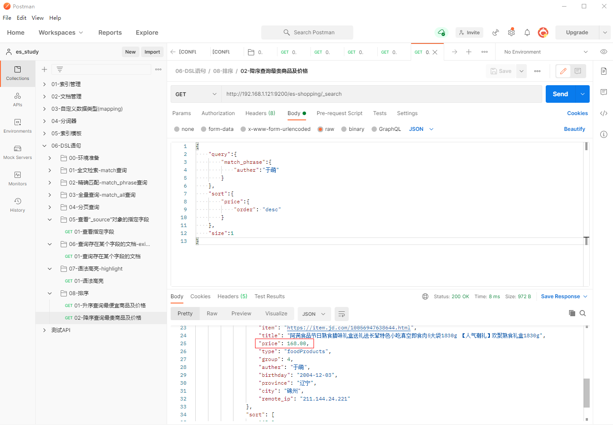Copy response using the copy icon
Image resolution: width=613 pixels, height=426 pixels.
pyautogui.click(x=572, y=313)
